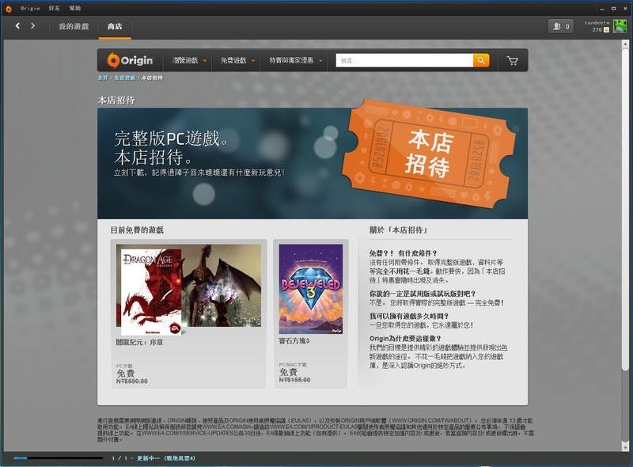Switch to the 我的遊戲 tab
This screenshot has height=467, width=633.
coord(74,26)
